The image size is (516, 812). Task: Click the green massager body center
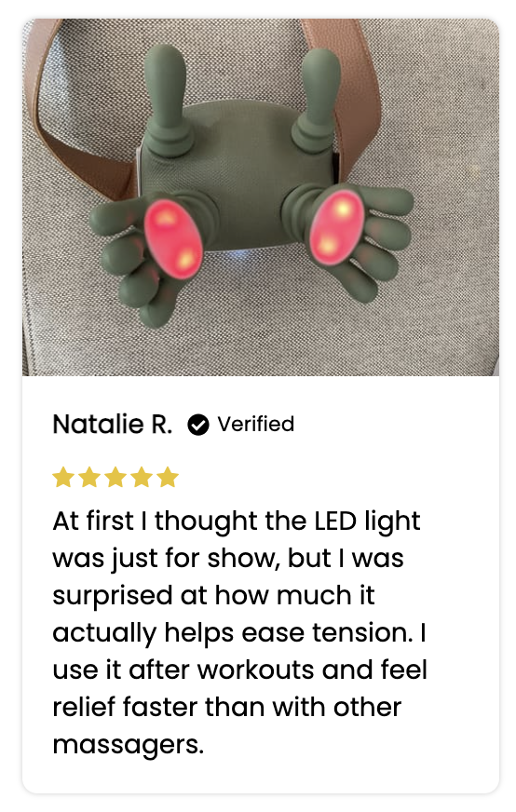(241, 171)
